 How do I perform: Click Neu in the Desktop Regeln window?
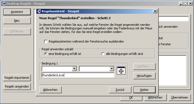[x=17, y=21]
